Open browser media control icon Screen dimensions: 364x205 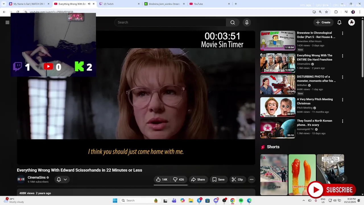click(x=346, y=12)
